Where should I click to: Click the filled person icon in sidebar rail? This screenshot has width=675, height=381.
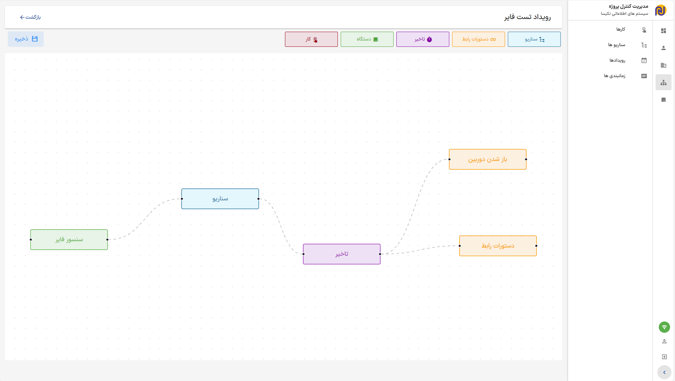[663, 48]
